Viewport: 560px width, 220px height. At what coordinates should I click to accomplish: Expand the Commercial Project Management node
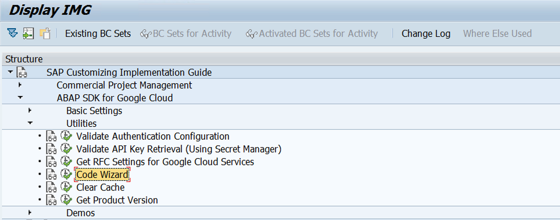[20, 85]
